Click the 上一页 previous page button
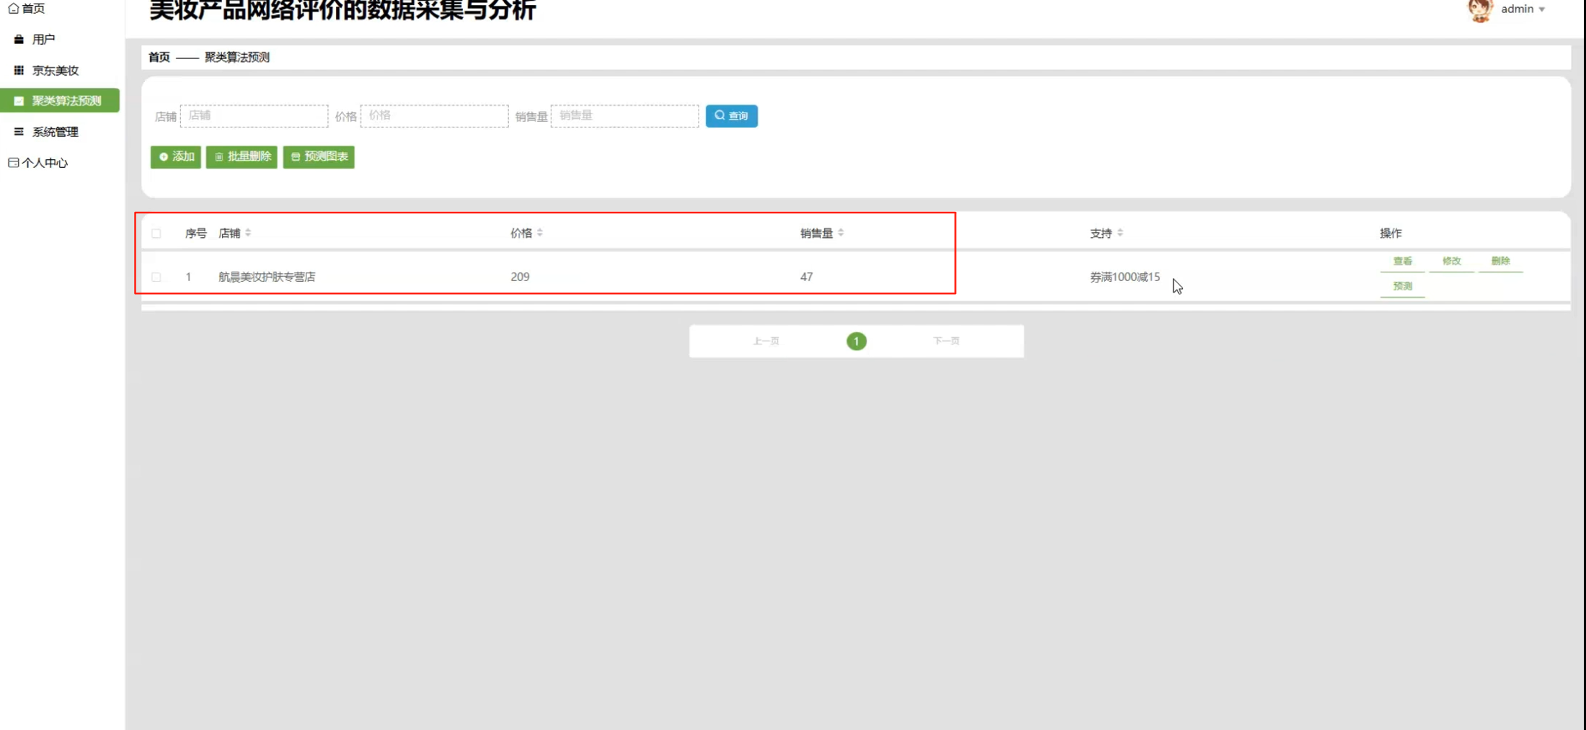 pyautogui.click(x=766, y=341)
